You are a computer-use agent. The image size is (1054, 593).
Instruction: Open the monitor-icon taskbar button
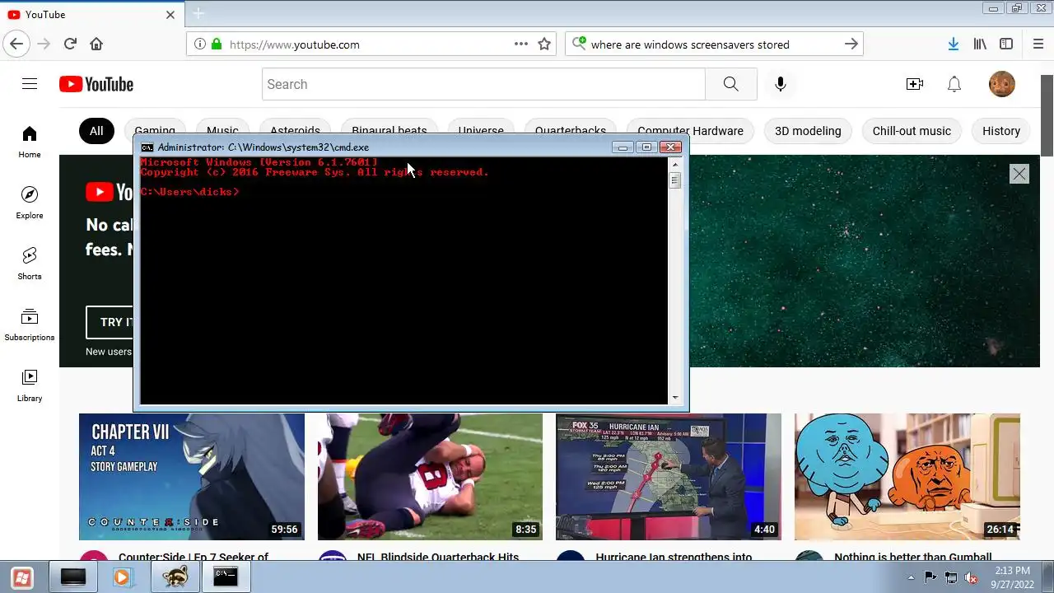72,577
